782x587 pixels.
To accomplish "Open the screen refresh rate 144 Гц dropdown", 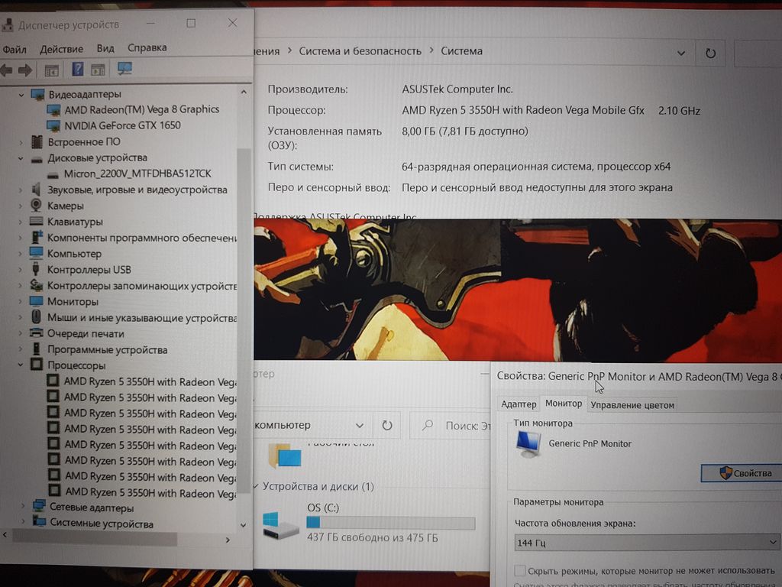I will [645, 543].
